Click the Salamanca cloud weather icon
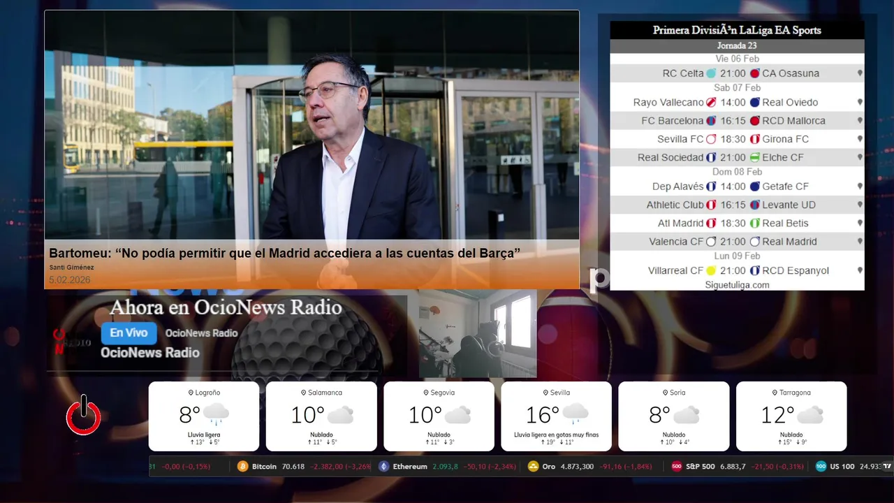894x503 pixels. click(x=340, y=415)
